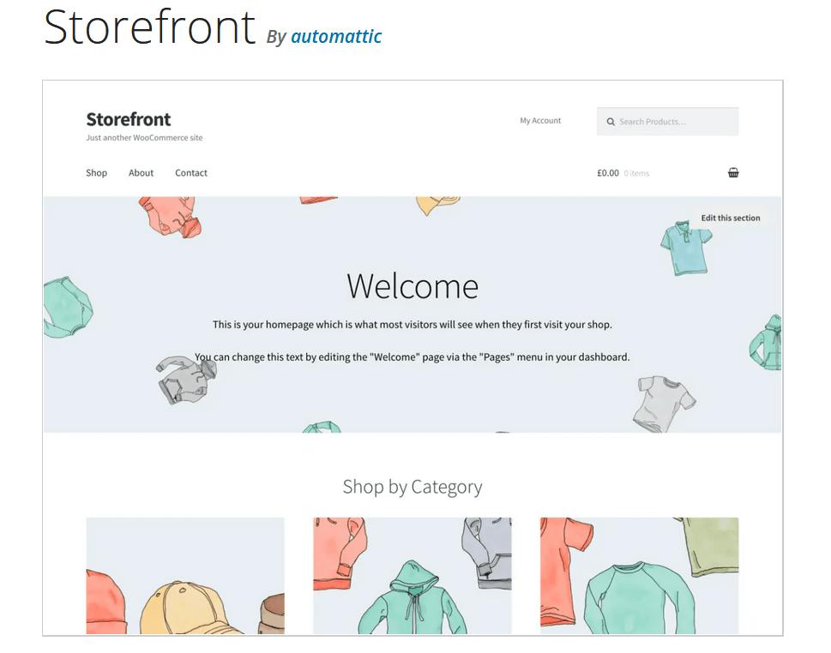Click the Storefront theme title heading
This screenshot has width=831, height=653.
point(148,27)
